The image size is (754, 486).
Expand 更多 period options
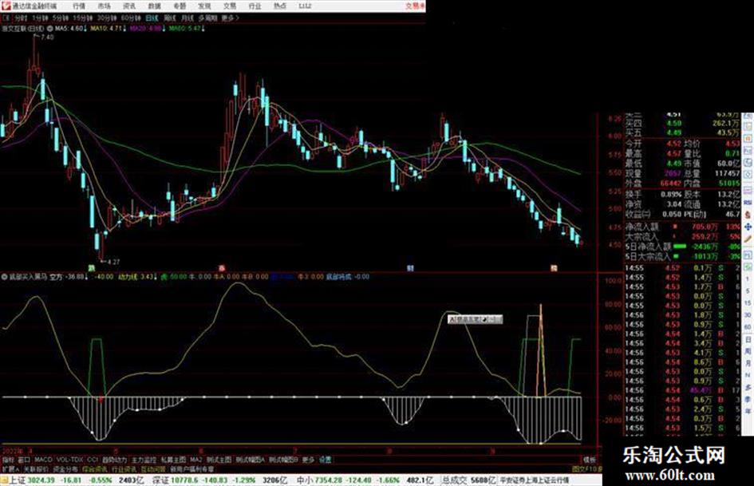pyautogui.click(x=231, y=18)
